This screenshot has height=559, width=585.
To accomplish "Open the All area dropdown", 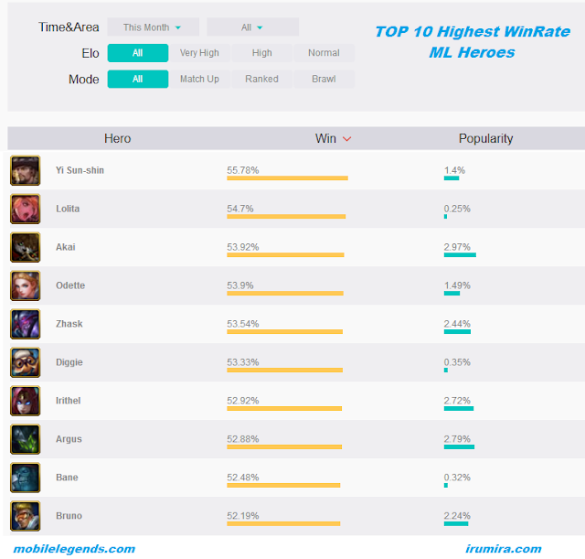I will (x=252, y=27).
